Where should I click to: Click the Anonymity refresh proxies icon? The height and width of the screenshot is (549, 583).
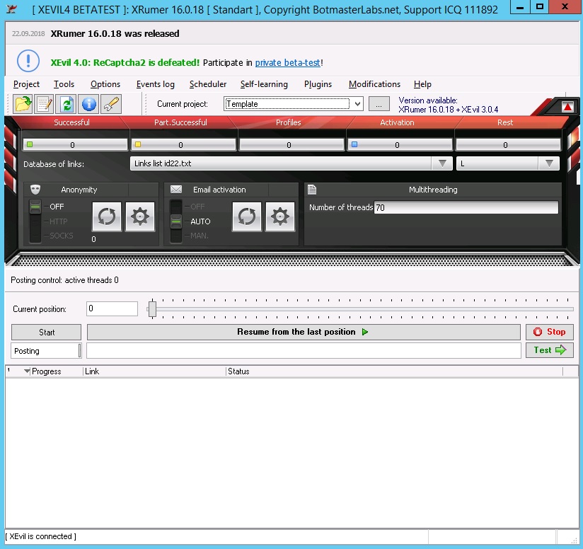click(x=107, y=216)
